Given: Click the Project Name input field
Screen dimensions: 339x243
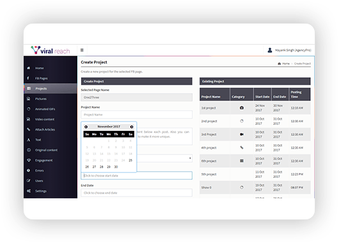Looking at the screenshot, I should pyautogui.click(x=137, y=115).
